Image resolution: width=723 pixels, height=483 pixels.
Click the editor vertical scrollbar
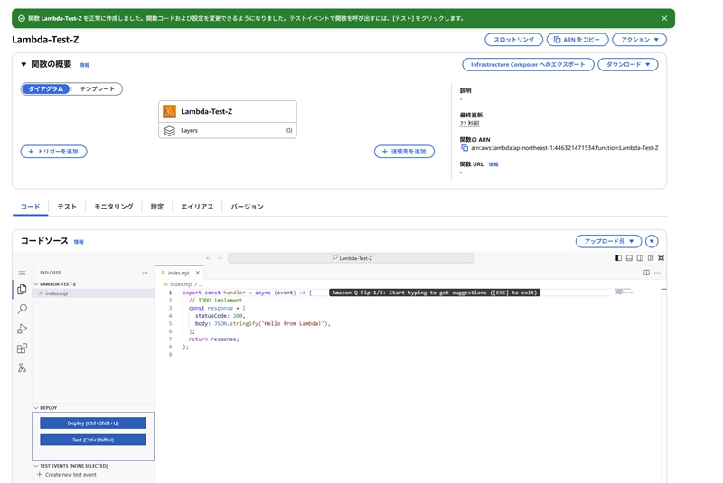[x=663, y=382]
